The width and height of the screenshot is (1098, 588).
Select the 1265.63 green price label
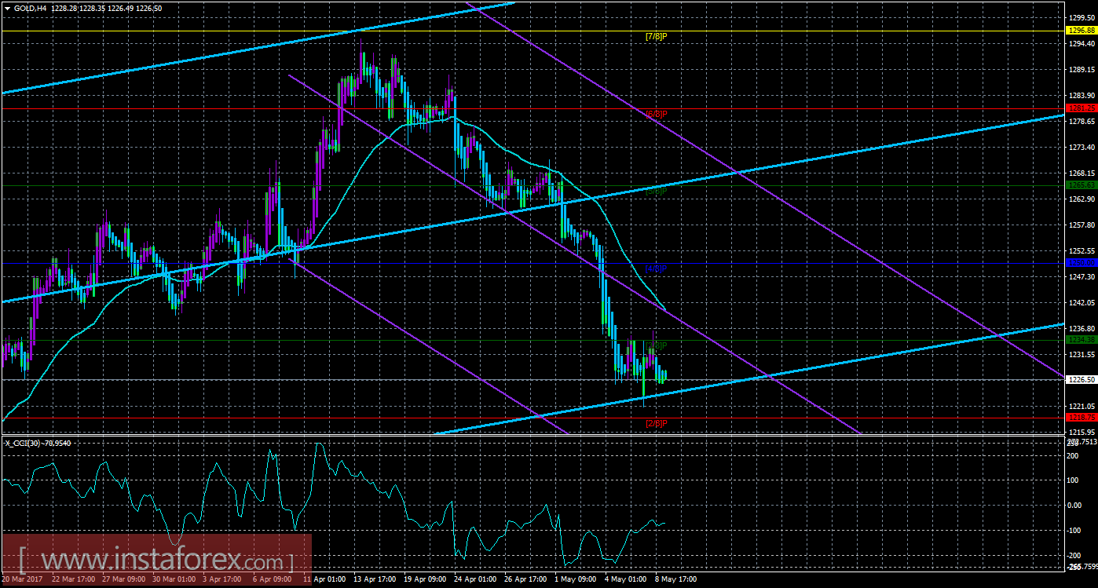pyautogui.click(x=1081, y=185)
